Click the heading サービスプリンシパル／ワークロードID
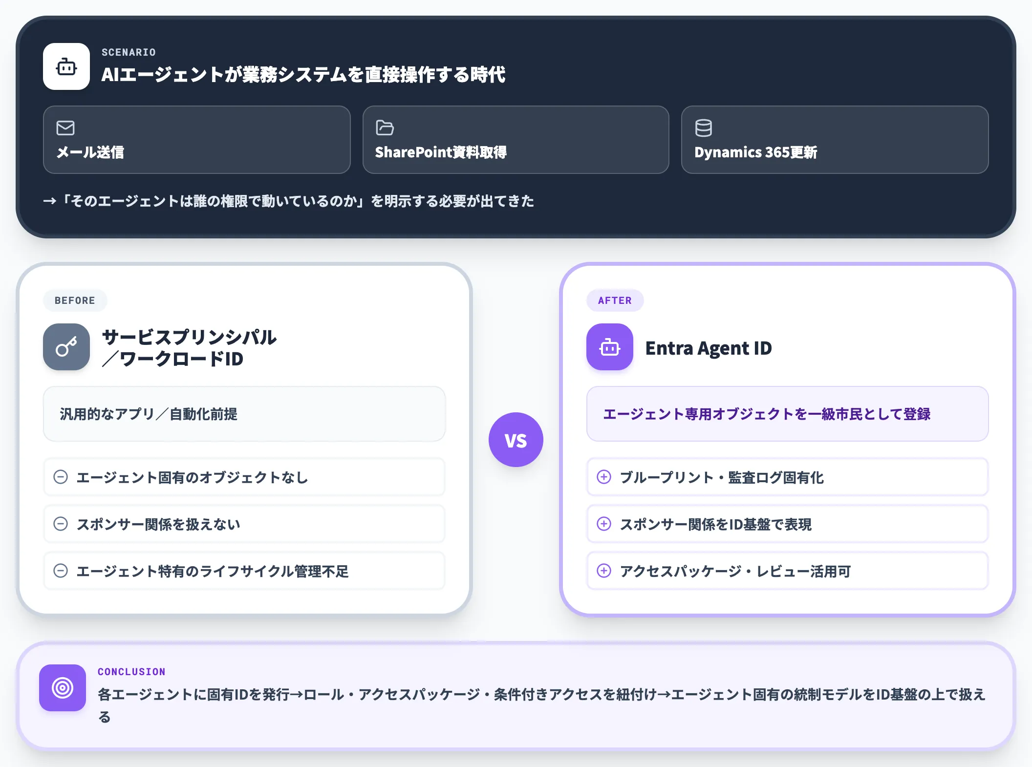Viewport: 1032px width, 767px height. pos(189,348)
